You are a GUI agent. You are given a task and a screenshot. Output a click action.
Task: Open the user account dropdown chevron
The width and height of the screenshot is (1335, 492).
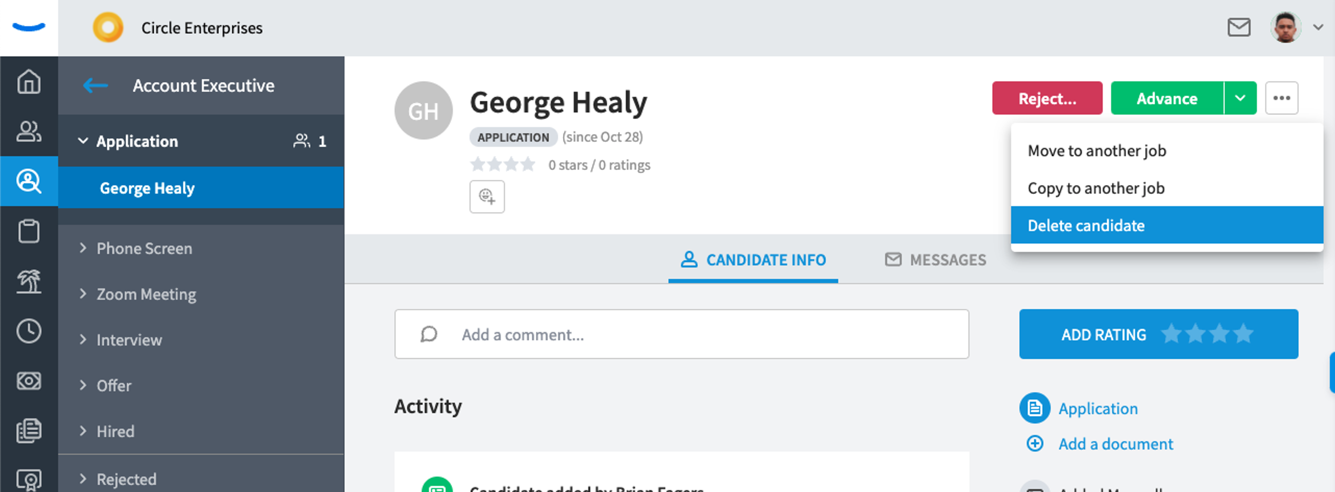pyautogui.click(x=1318, y=27)
